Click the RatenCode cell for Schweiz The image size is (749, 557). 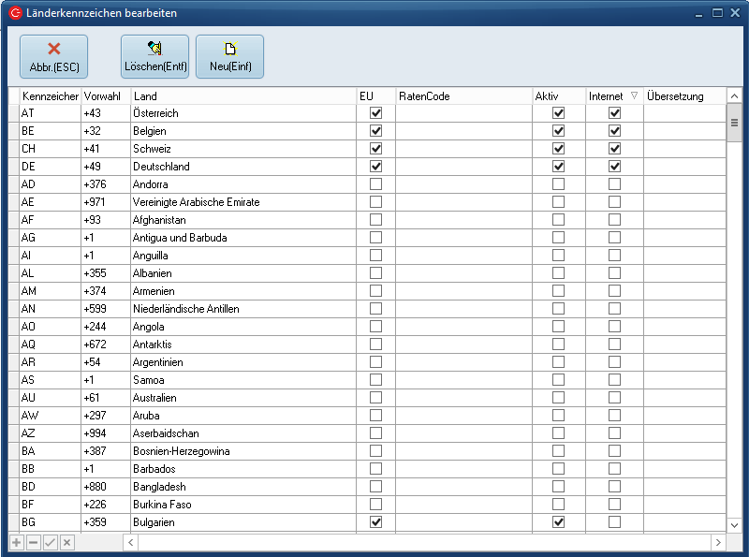click(x=463, y=149)
